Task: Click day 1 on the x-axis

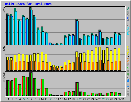Action: click(x=8, y=99)
